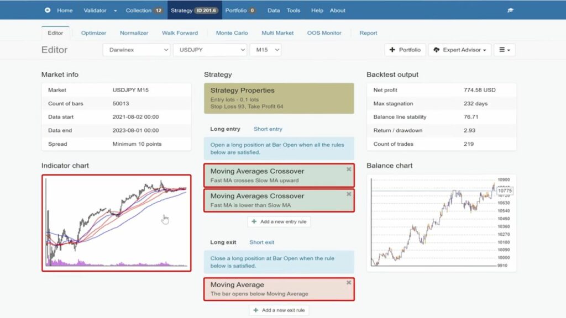566x318 pixels.
Task: Click the flag icon in the top navigation bar
Action: (510, 9)
